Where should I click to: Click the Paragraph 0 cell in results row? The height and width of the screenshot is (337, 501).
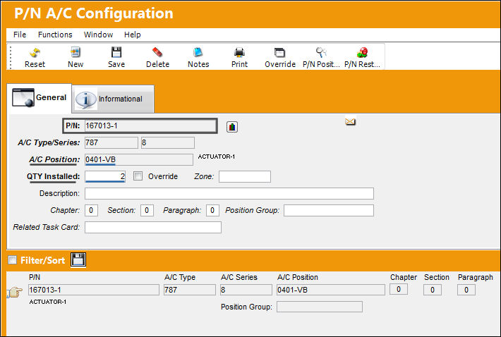tap(466, 290)
